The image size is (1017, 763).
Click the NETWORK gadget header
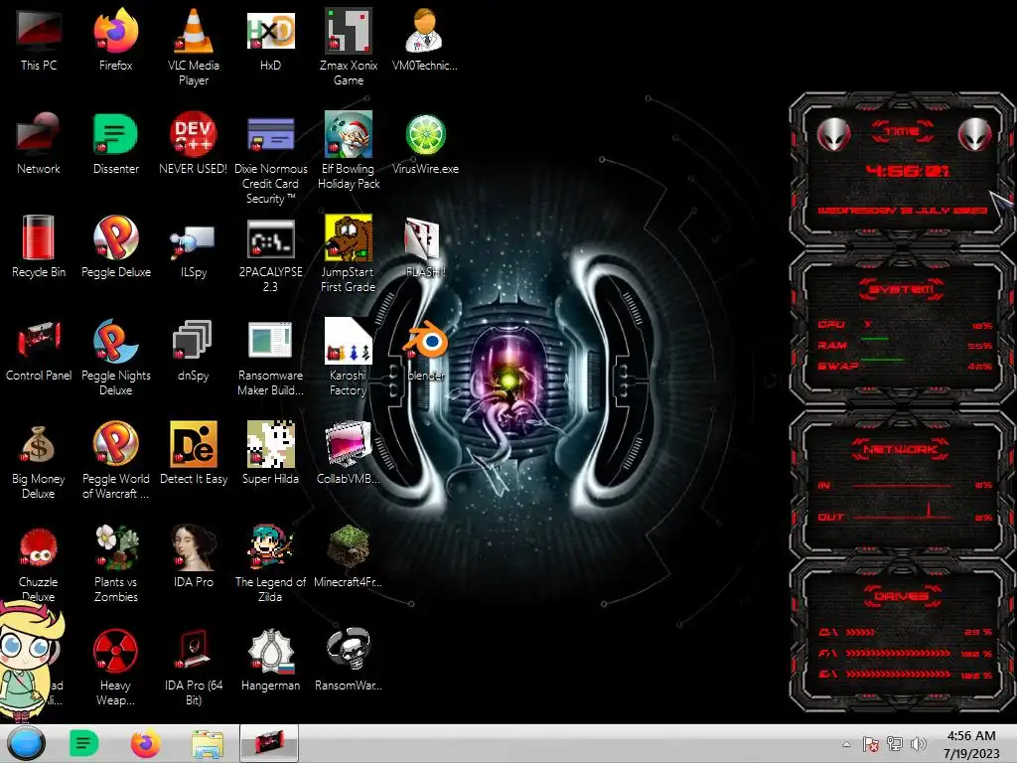[x=902, y=449]
